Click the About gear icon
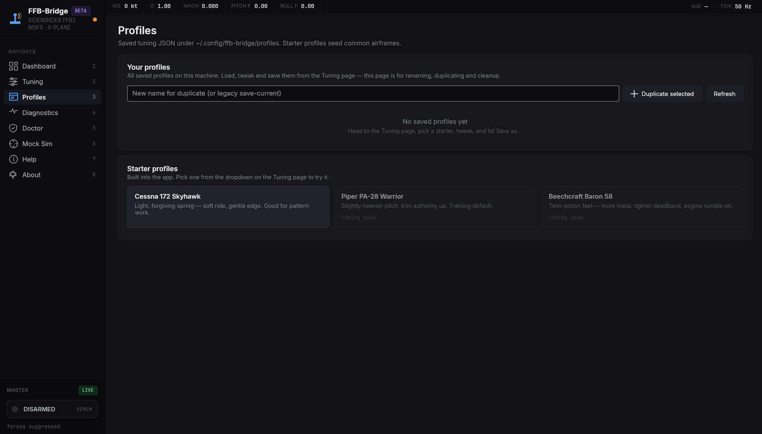Image resolution: width=762 pixels, height=434 pixels. coord(13,175)
